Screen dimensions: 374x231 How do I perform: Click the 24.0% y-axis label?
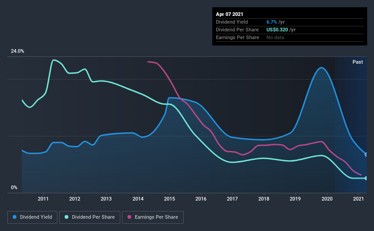pos(17,51)
